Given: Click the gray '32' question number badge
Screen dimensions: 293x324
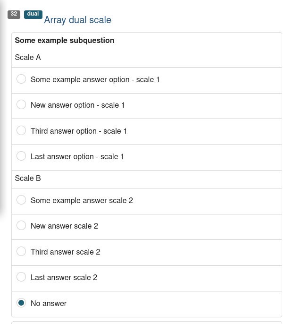Looking at the screenshot, I should [14, 14].
